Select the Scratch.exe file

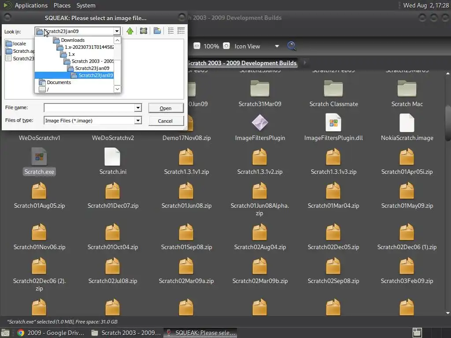point(39,162)
